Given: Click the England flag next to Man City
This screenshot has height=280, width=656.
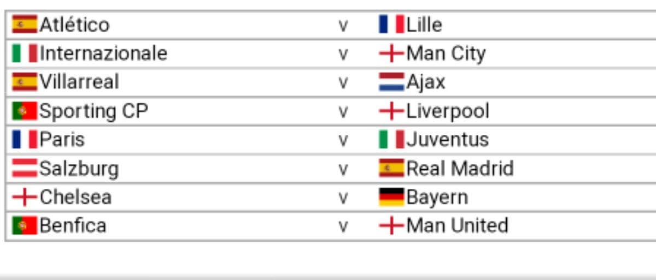Looking at the screenshot, I should (x=391, y=53).
